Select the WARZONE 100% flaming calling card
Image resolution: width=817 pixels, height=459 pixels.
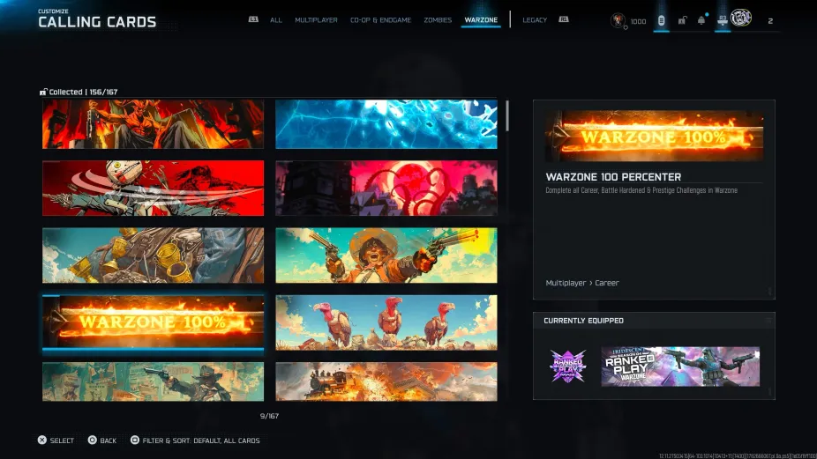(x=154, y=322)
